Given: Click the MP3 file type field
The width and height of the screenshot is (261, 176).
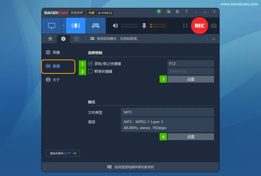Looking at the screenshot, I should [x=167, y=112].
